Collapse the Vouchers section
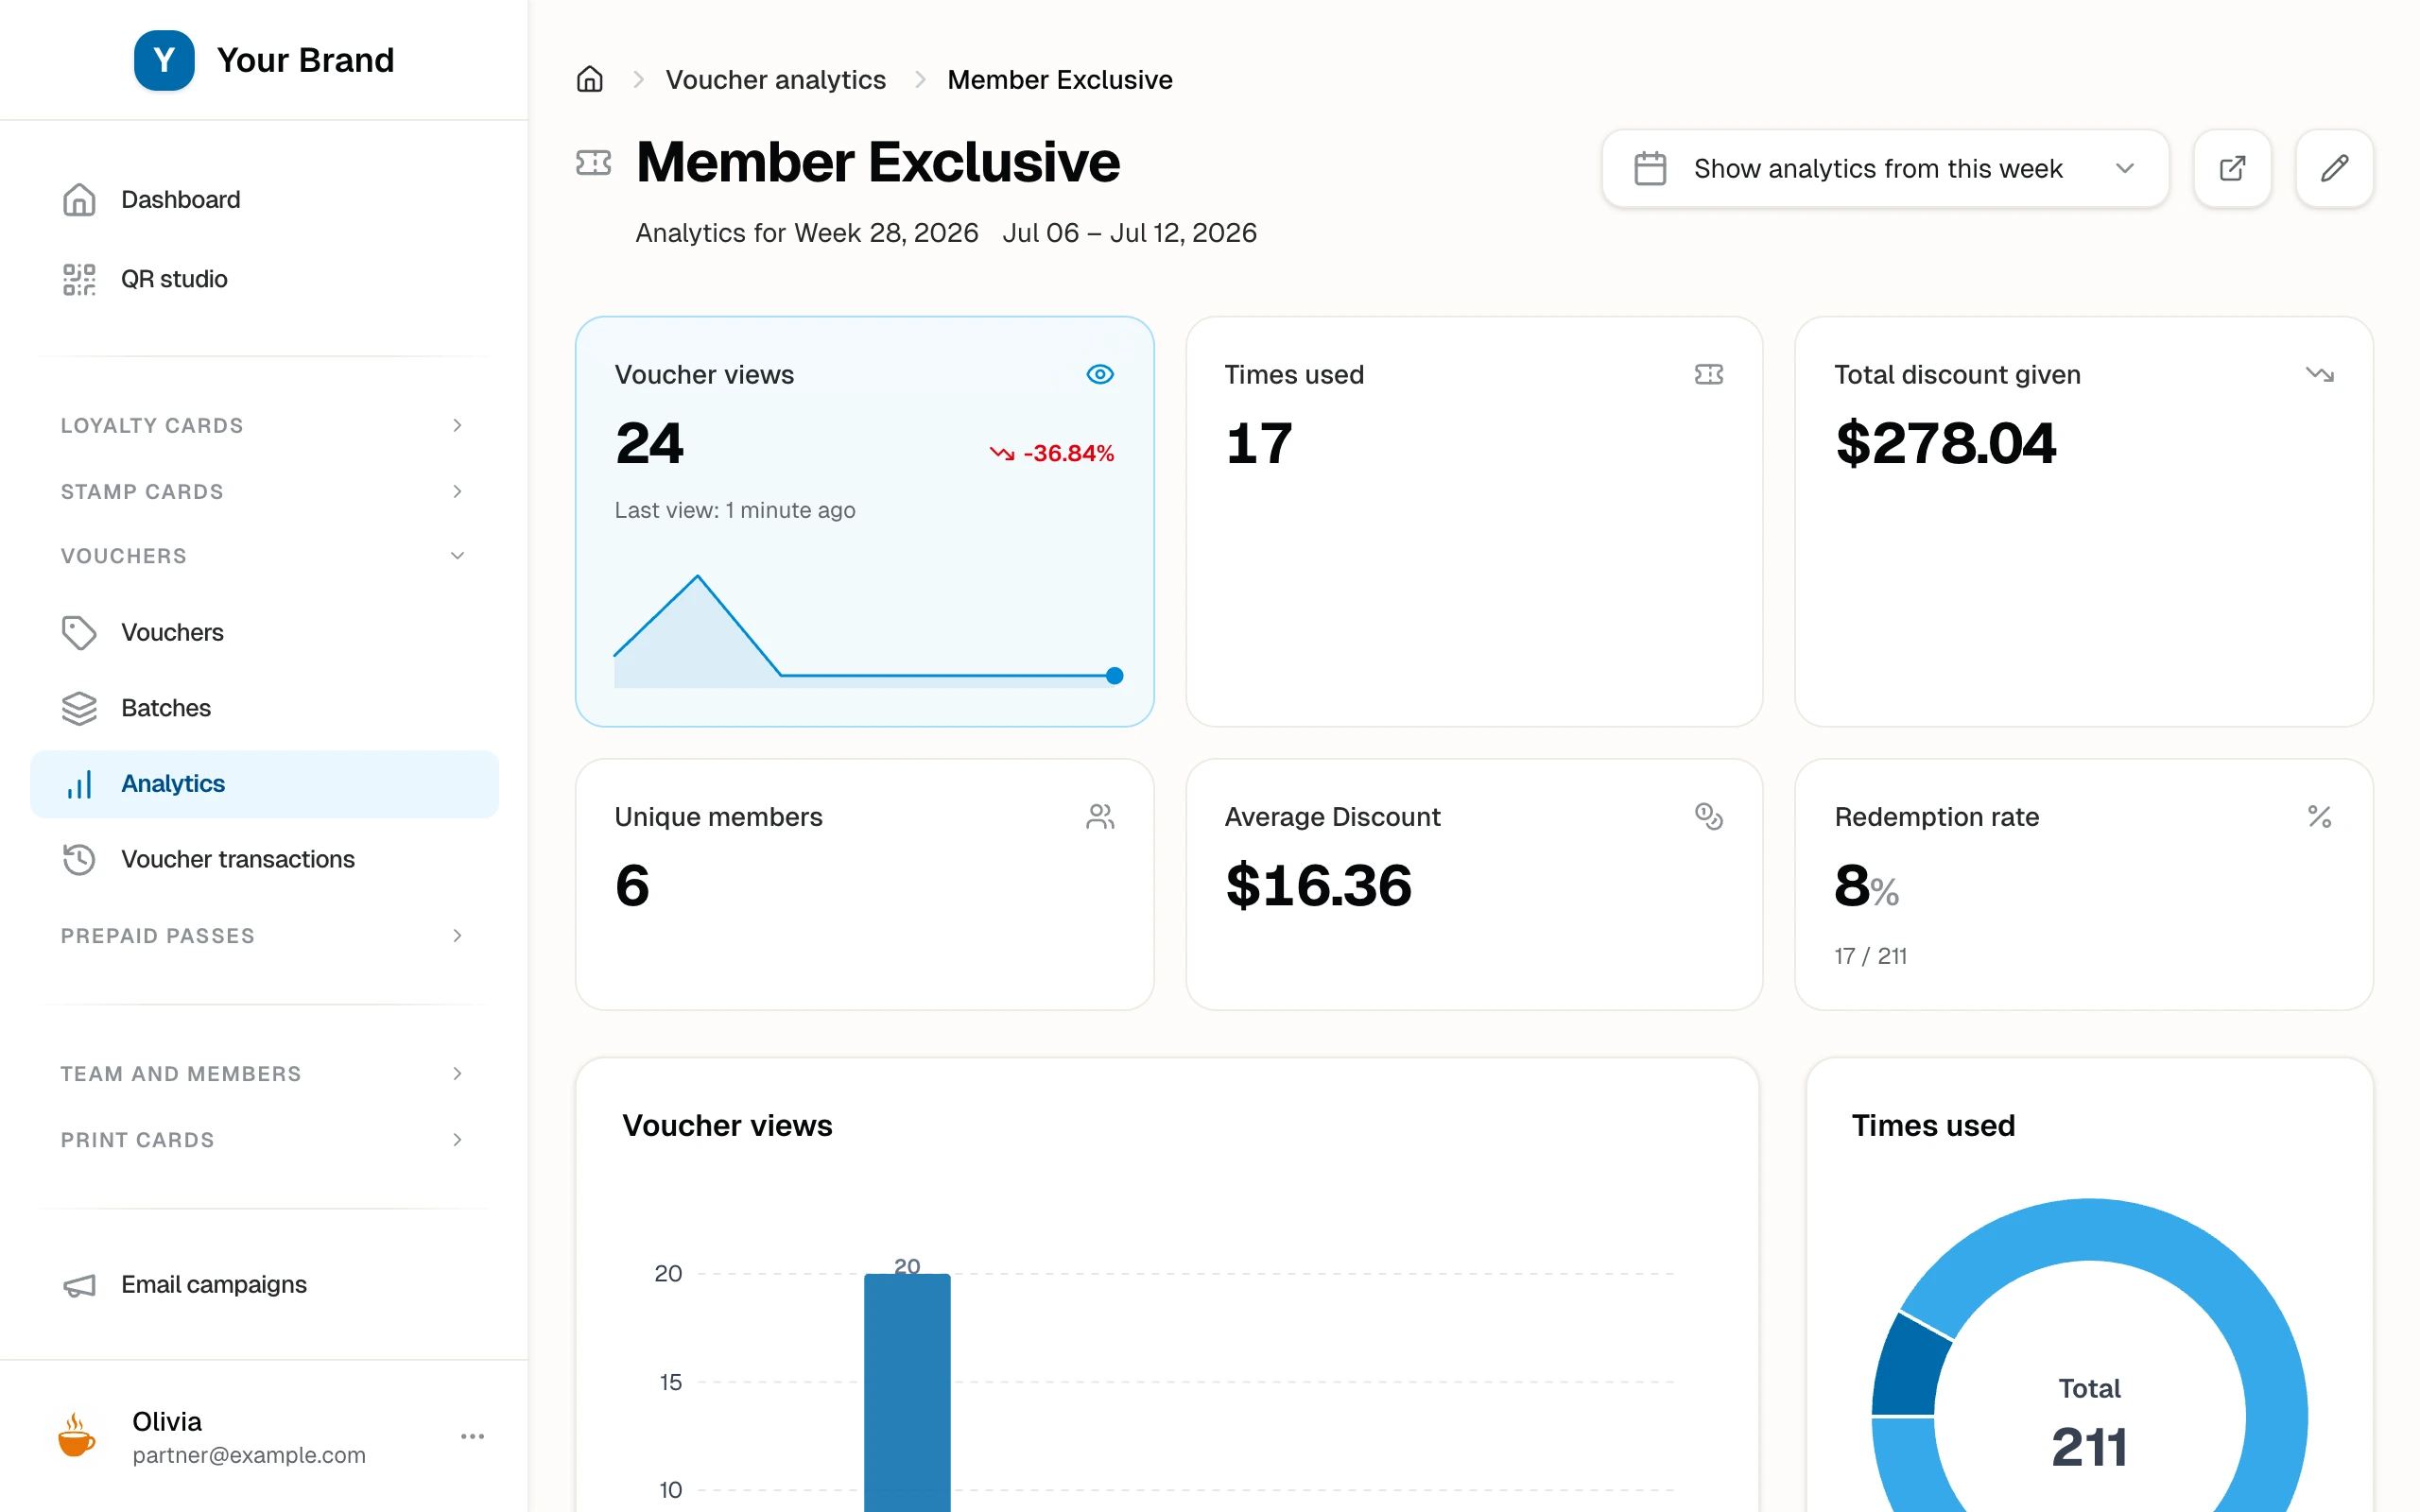This screenshot has width=2420, height=1512. pos(264,556)
